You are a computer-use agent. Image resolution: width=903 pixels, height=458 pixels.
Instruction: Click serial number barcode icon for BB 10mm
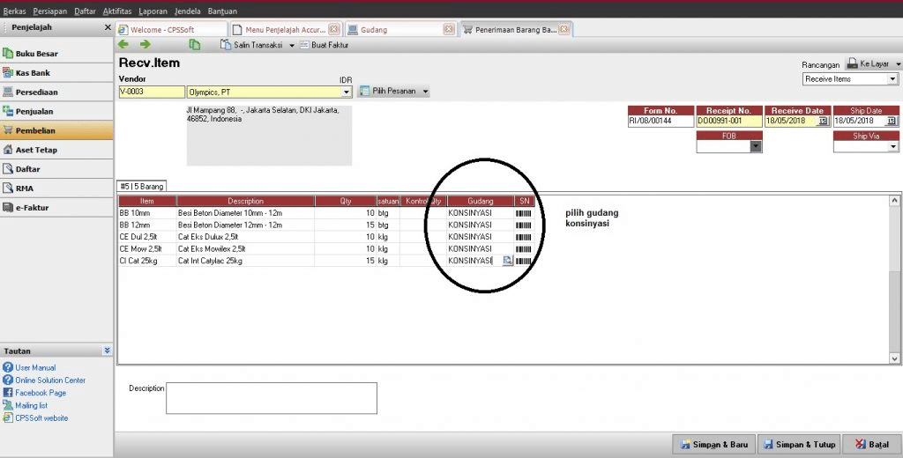click(524, 213)
